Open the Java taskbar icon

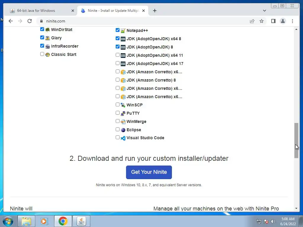(81, 221)
